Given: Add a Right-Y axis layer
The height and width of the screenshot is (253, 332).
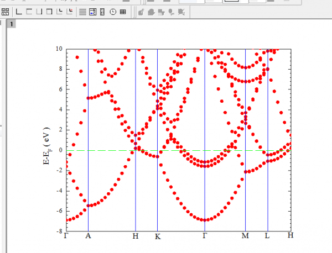Looking at the screenshot, I should [39, 12].
